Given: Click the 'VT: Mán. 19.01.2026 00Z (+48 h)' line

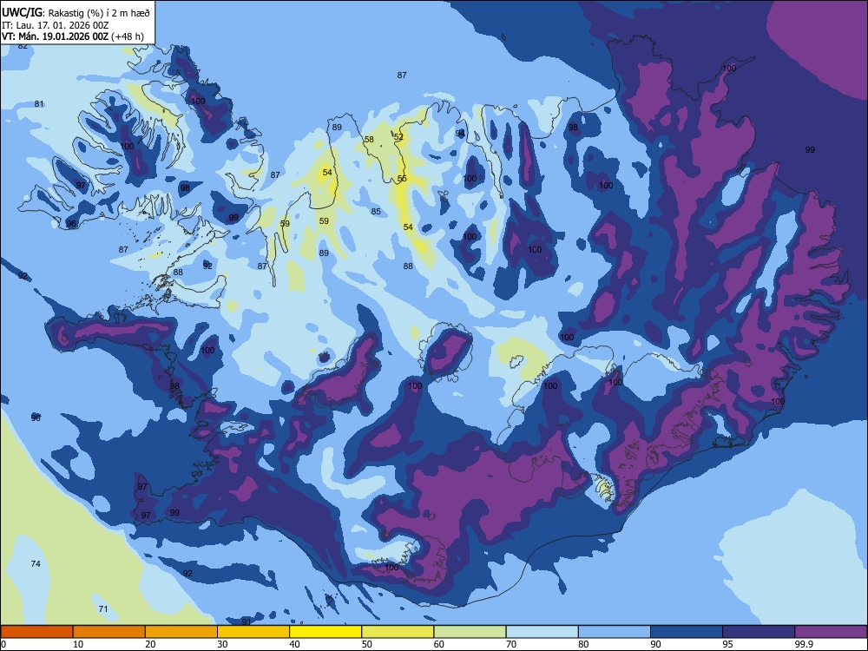Looking at the screenshot, I should 73,36.
